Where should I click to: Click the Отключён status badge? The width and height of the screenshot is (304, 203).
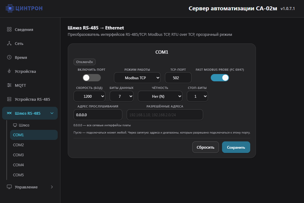(84, 62)
